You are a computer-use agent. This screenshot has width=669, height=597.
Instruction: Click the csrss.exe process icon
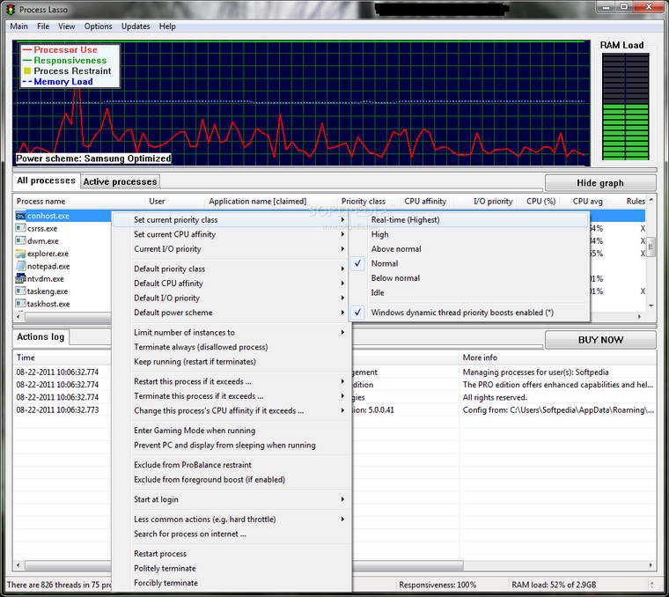pos(20,228)
